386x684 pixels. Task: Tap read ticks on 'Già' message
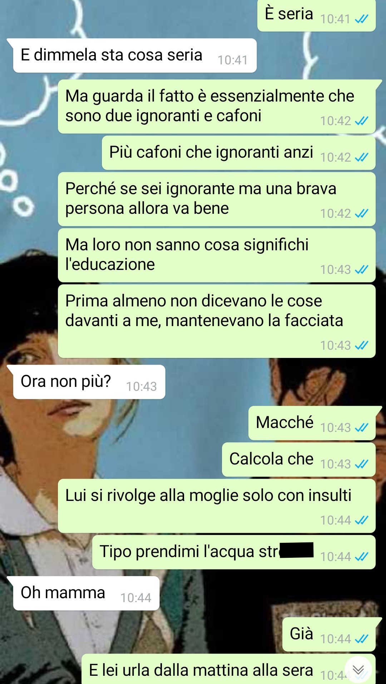point(361,639)
